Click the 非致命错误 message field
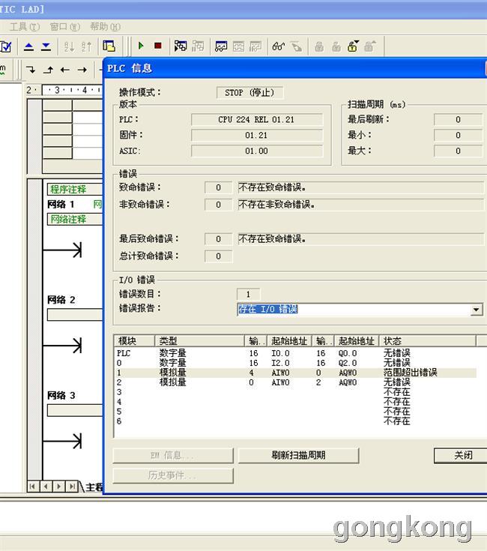 [x=360, y=205]
